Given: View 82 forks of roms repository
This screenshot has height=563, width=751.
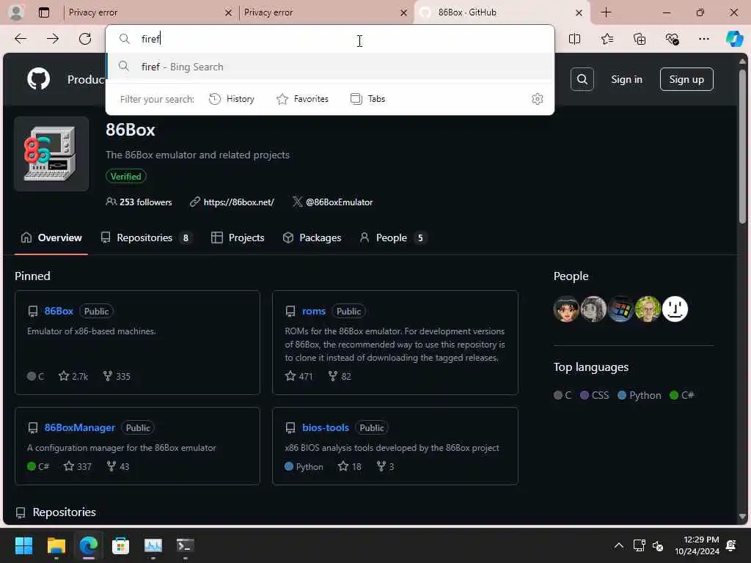Looking at the screenshot, I should [x=340, y=376].
